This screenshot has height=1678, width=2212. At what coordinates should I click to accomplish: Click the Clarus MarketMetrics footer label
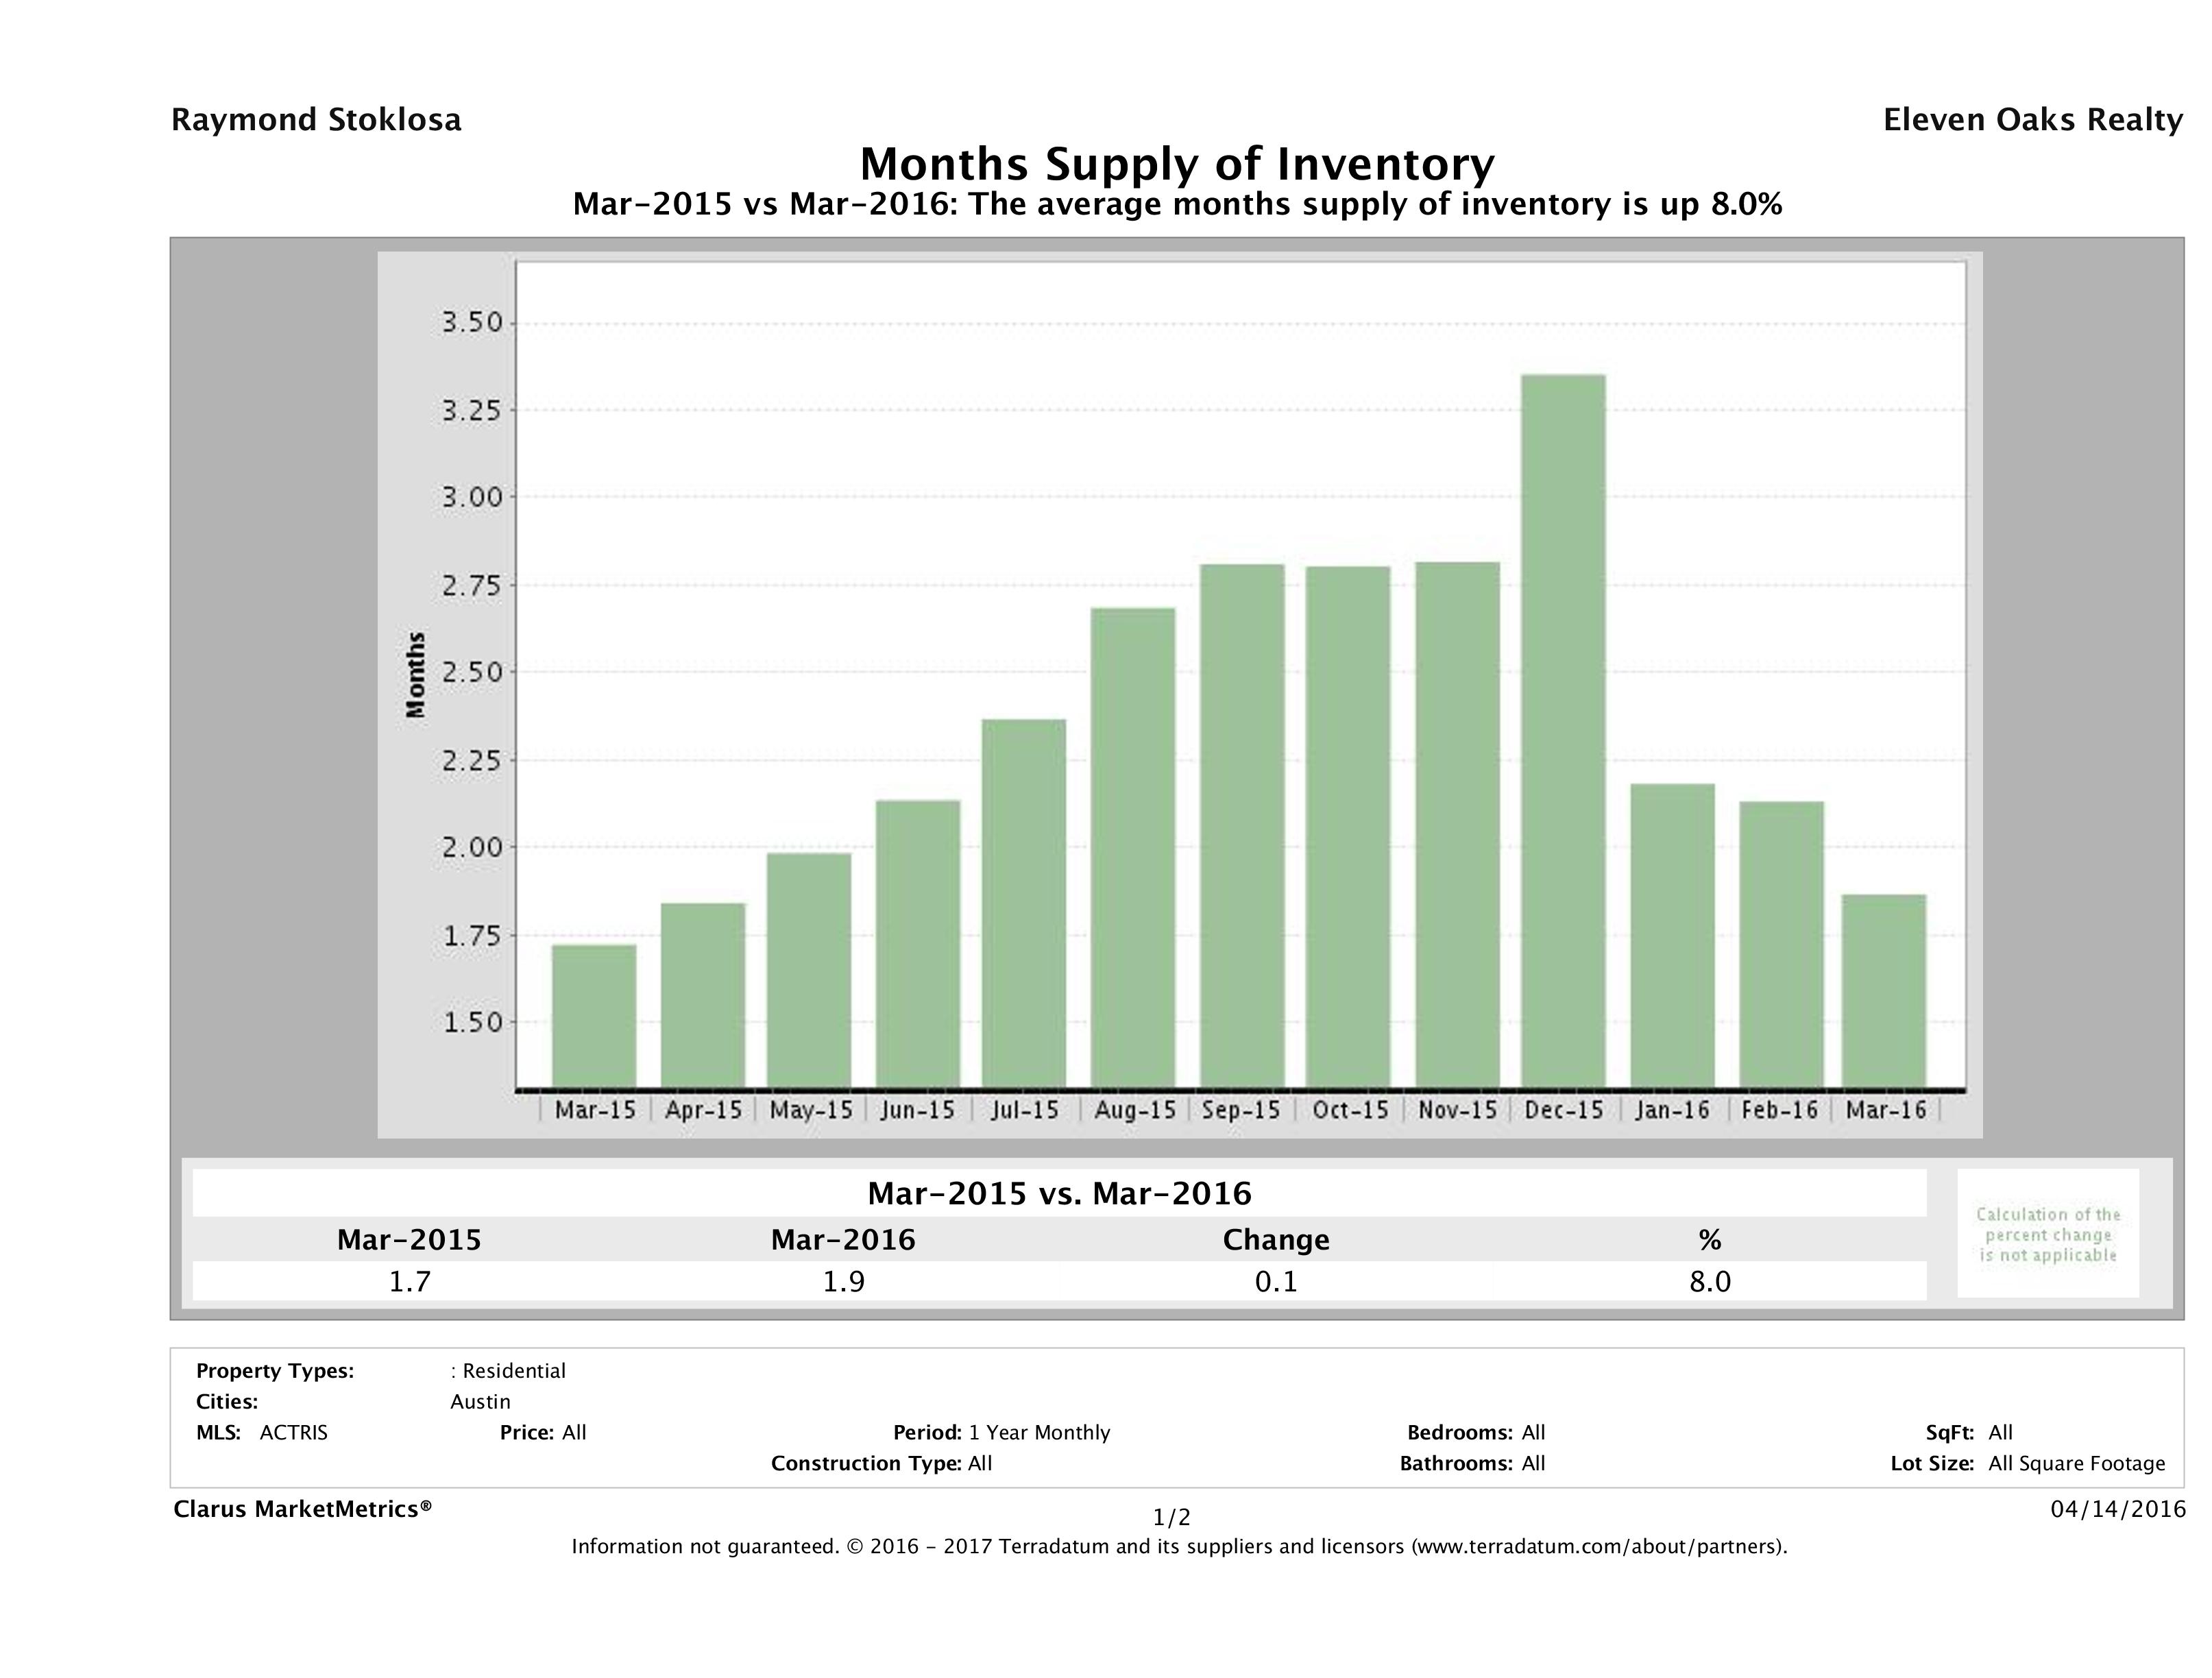[303, 1509]
